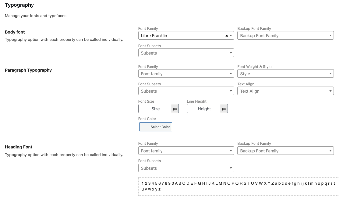Click the heading font preview text box
The height and width of the screenshot is (203, 343).
coord(238,186)
